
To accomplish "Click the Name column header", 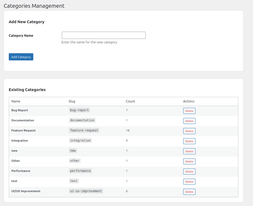I will pyautogui.click(x=16, y=101).
